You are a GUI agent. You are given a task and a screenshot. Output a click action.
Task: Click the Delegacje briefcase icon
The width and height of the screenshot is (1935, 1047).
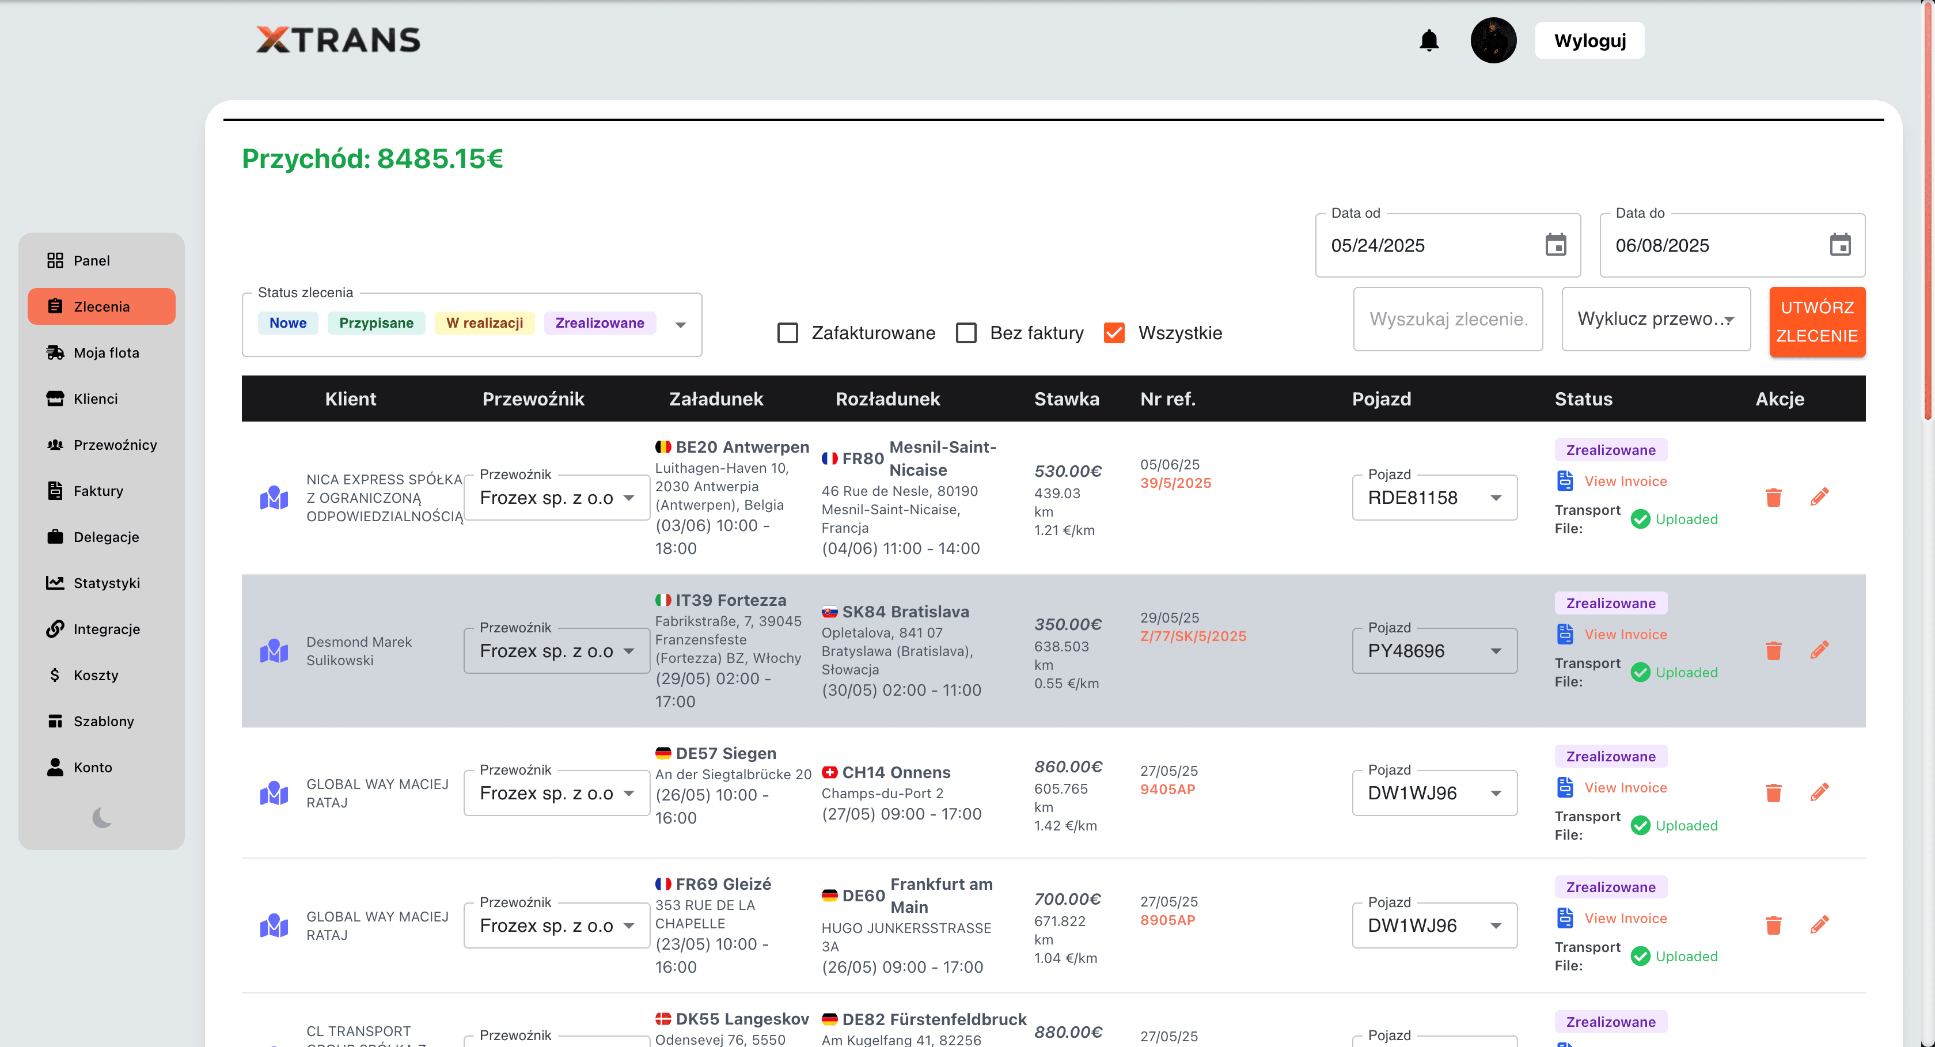55,536
